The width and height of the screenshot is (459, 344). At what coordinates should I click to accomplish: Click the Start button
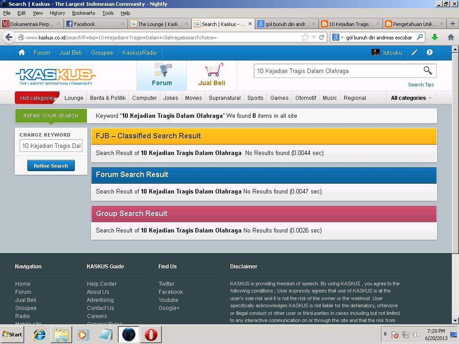(x=12, y=334)
